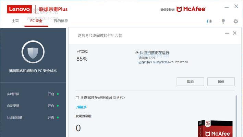Enable shutdown PC after scan checkbox
This screenshot has height=137, width=243.
tap(77, 98)
